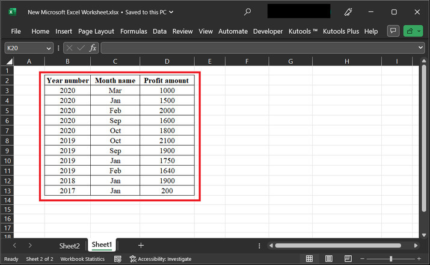Select the profit cell 200

[167, 191]
